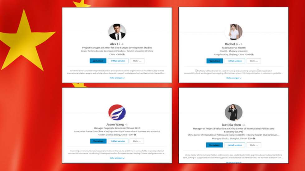Open Mehr dropdown on Jason Wang's card

tap(137, 141)
